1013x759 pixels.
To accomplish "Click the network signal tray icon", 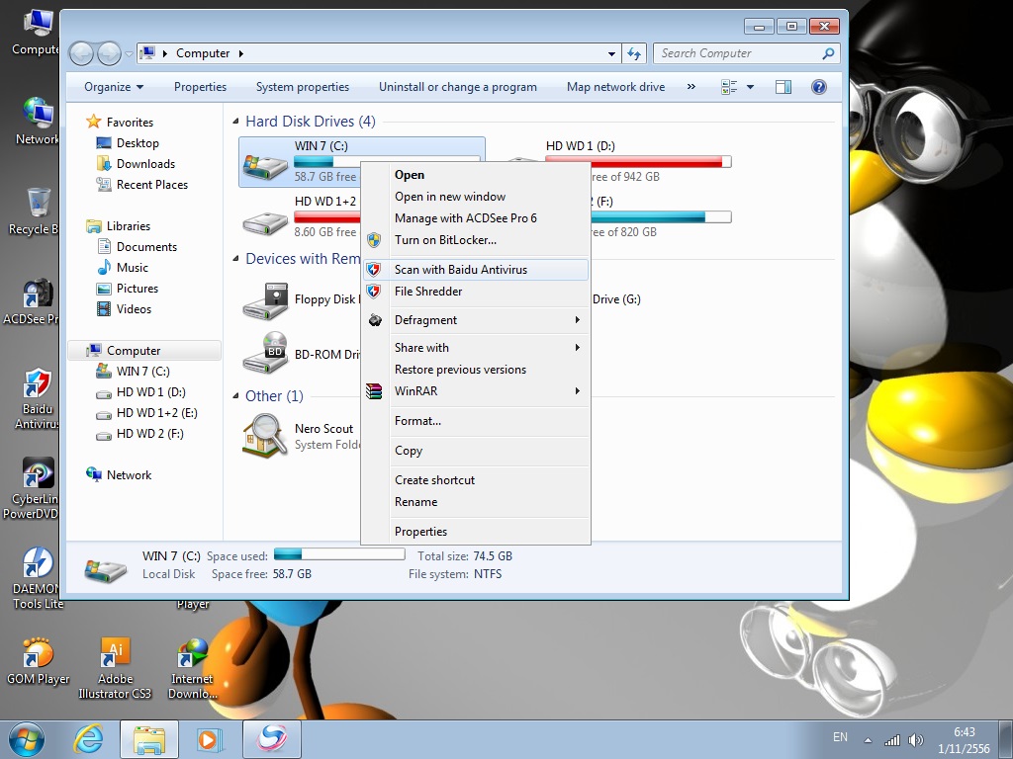I will tap(892, 740).
